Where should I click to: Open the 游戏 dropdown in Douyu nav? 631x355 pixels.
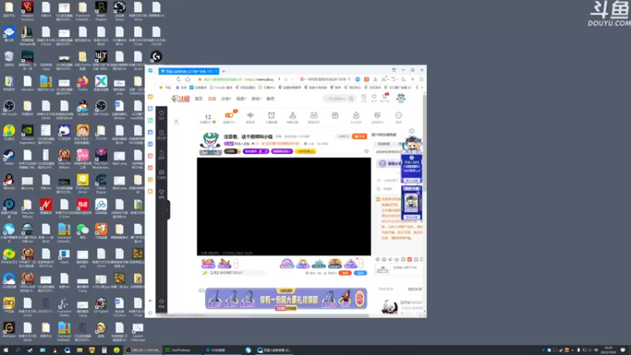[x=256, y=99]
